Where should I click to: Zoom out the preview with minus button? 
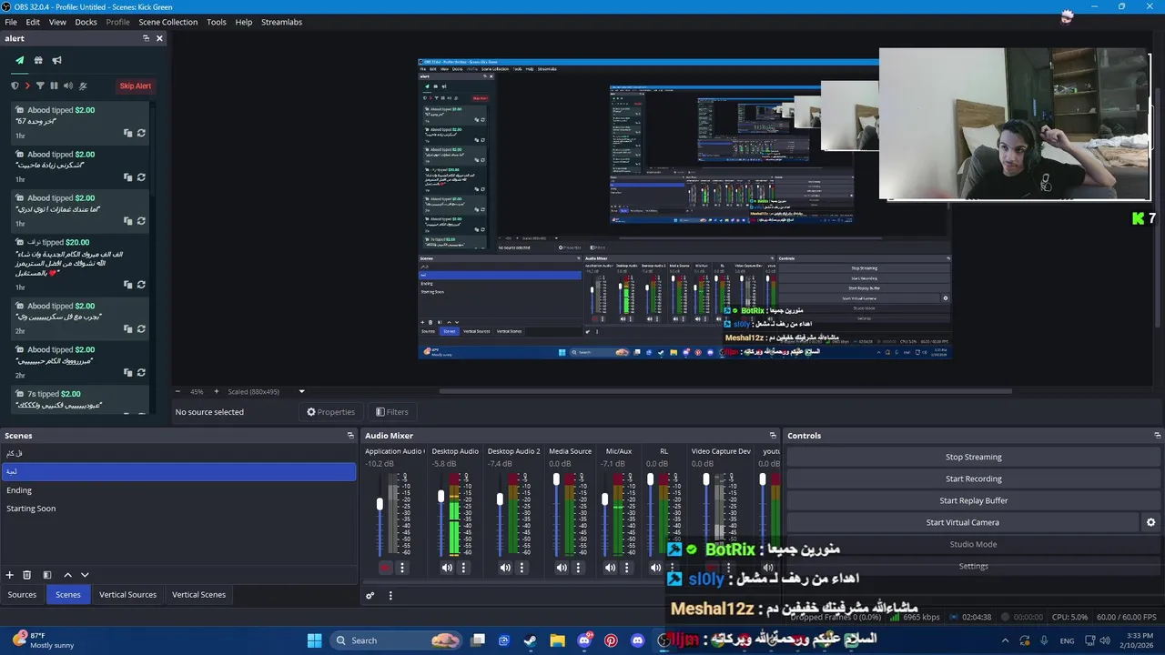tap(177, 391)
